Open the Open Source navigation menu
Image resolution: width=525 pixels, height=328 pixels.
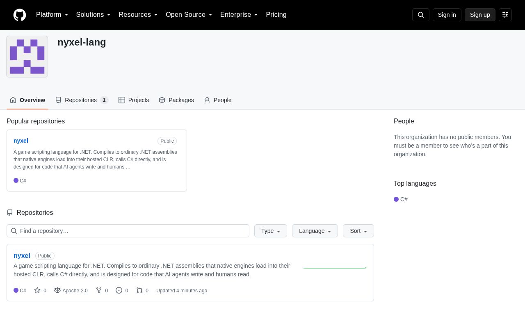pyautogui.click(x=189, y=15)
